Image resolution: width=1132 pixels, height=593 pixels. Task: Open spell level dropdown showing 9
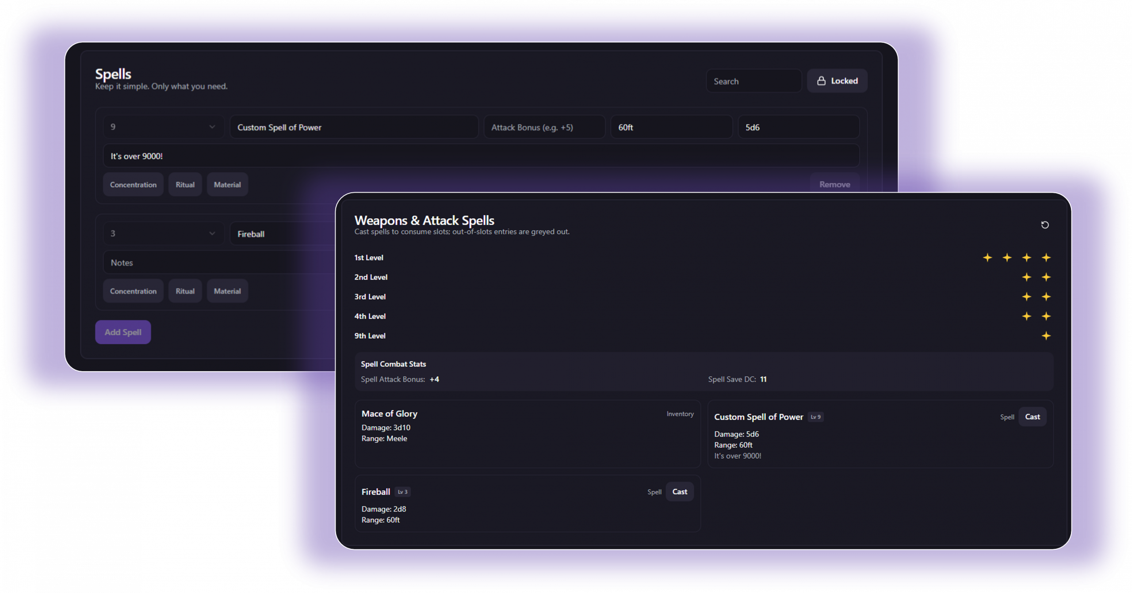[163, 127]
